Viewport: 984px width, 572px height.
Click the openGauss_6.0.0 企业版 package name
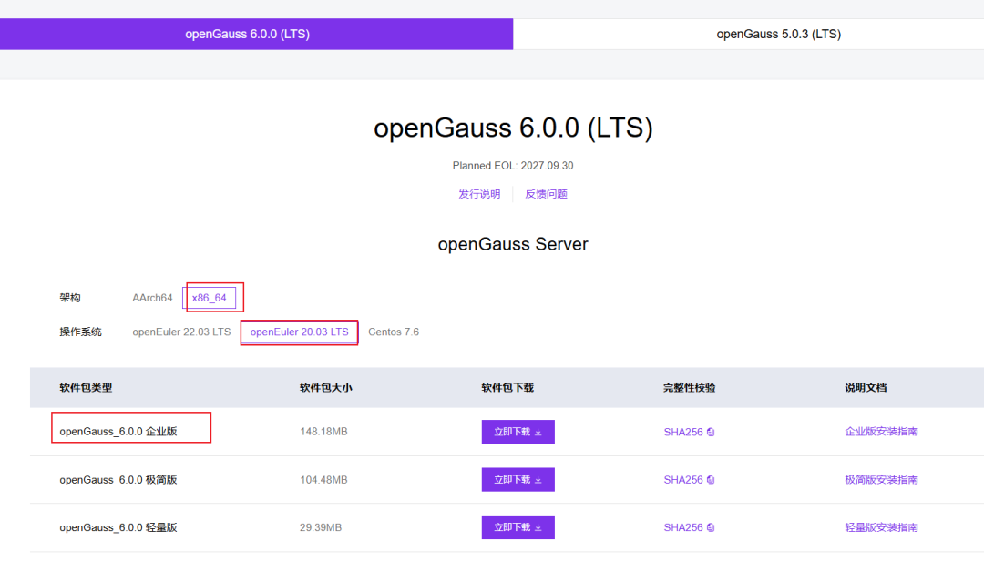tap(118, 432)
